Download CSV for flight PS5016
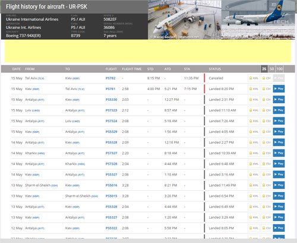The image size is (297, 243). (x=266, y=185)
